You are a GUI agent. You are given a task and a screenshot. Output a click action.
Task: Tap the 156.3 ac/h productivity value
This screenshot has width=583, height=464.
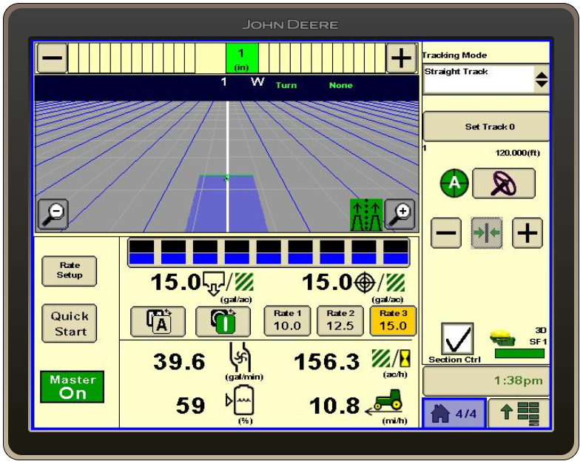pos(326,361)
